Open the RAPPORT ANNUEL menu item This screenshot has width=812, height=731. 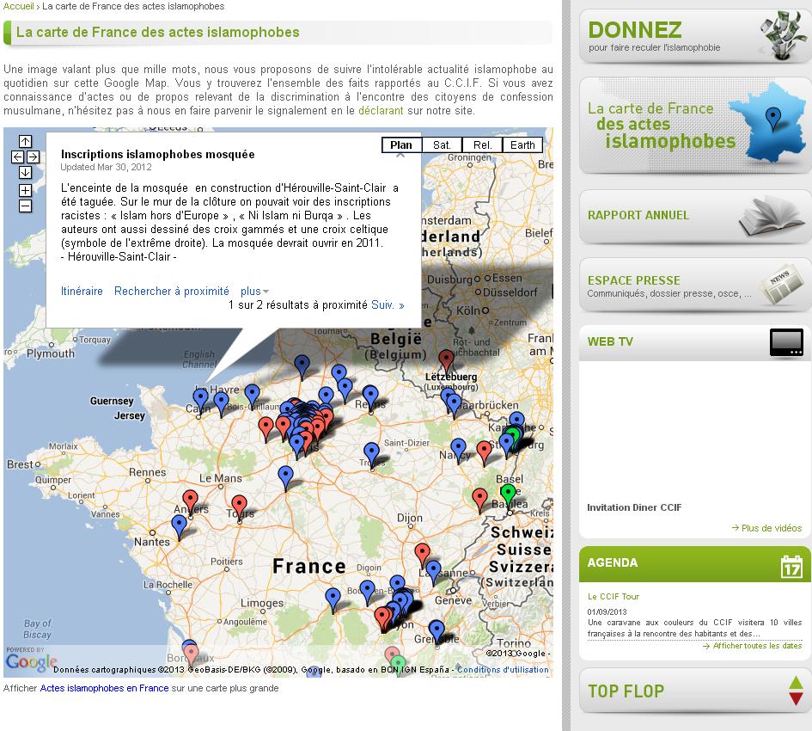(638, 215)
